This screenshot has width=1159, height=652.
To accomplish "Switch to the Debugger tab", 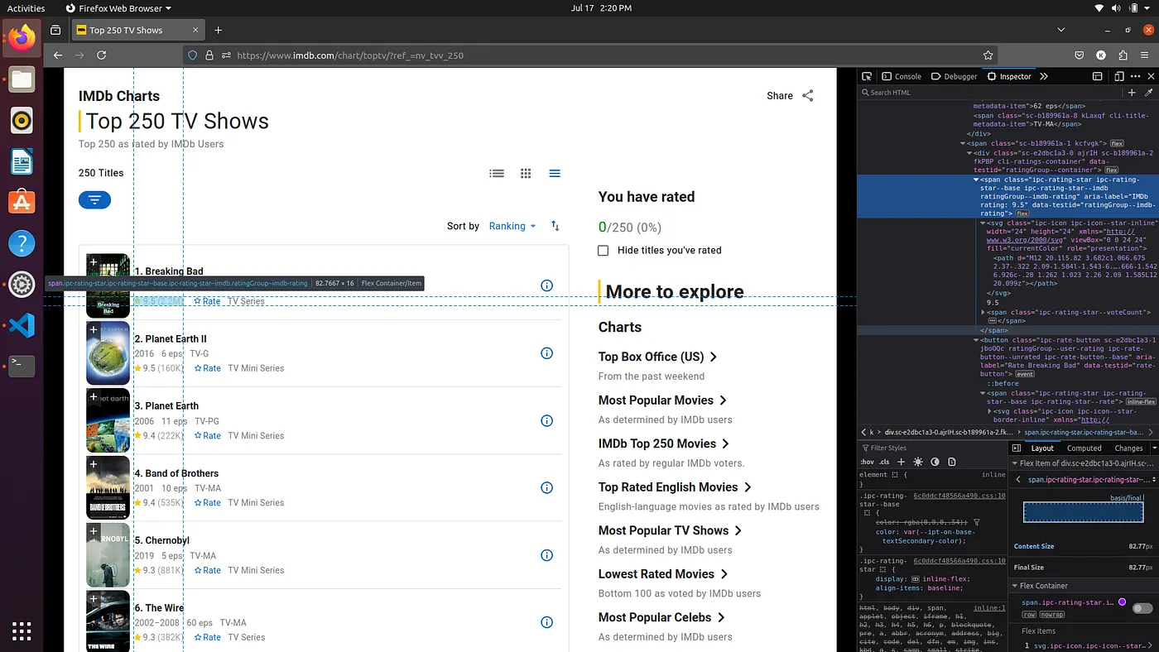I will point(955,76).
